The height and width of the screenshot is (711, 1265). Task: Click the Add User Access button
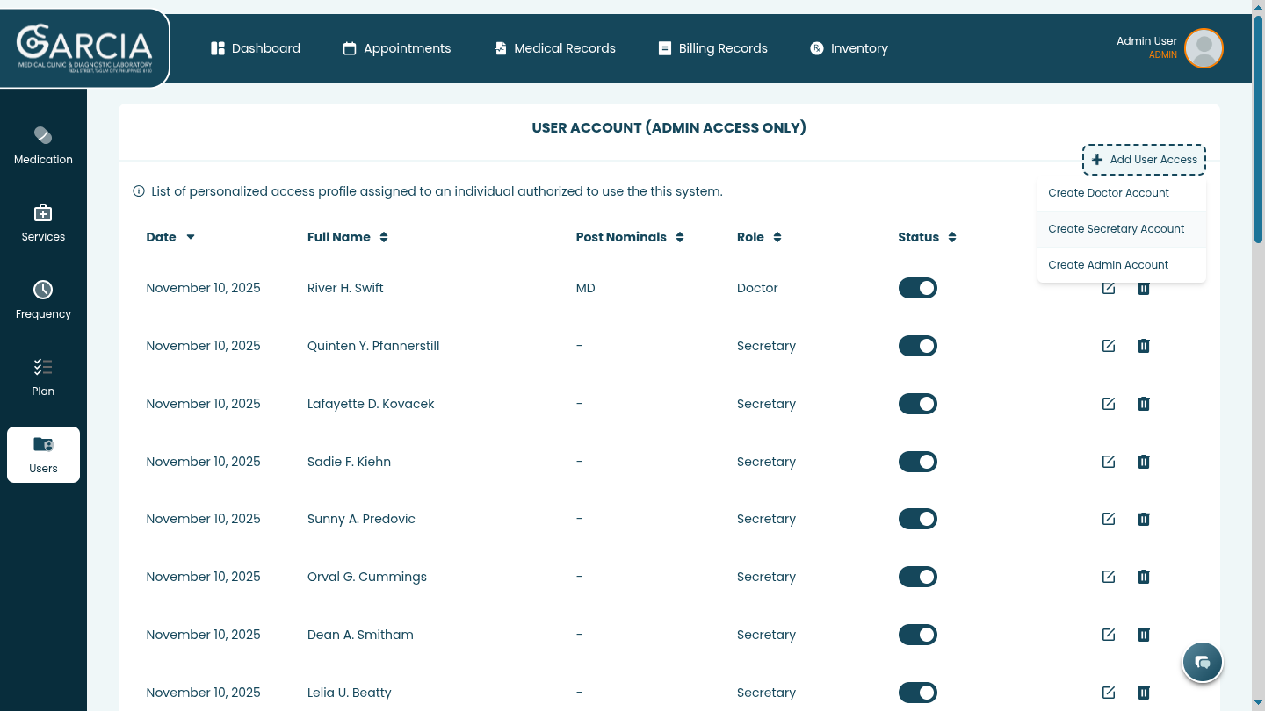(x=1144, y=160)
